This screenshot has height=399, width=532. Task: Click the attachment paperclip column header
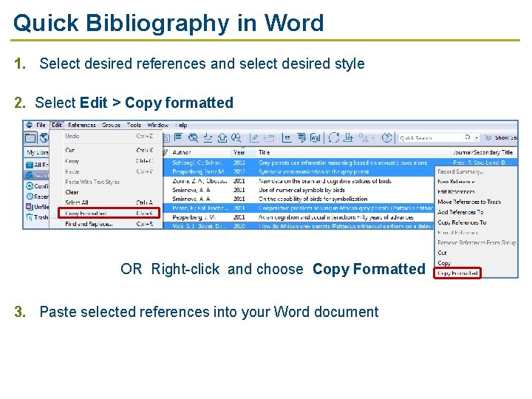pos(166,152)
